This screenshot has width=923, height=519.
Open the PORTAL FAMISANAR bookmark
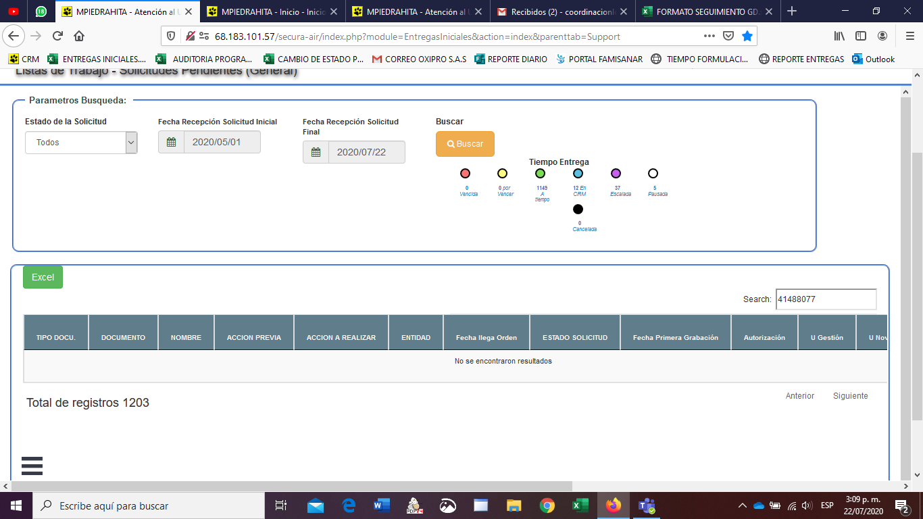point(599,59)
